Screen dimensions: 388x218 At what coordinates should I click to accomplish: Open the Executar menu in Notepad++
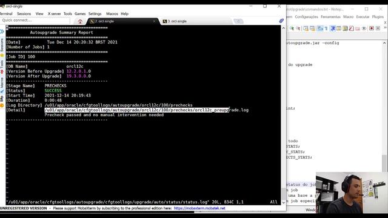coord(363,17)
